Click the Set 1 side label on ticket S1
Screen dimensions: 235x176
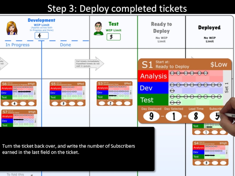226,87
